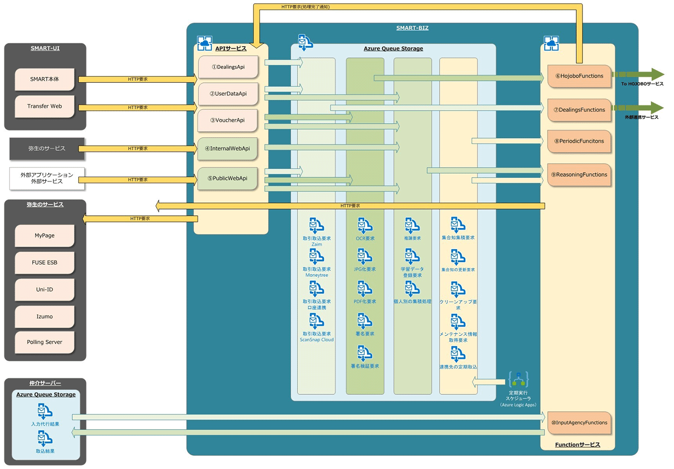The image size is (674, 469).
Task: Click the 仲介サーバー heading
Action: point(45,383)
